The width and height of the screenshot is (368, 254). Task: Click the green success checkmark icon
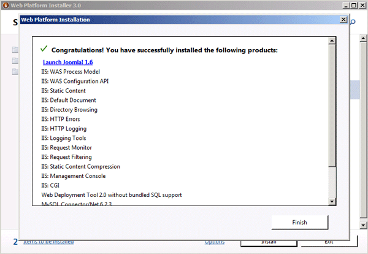coord(44,48)
